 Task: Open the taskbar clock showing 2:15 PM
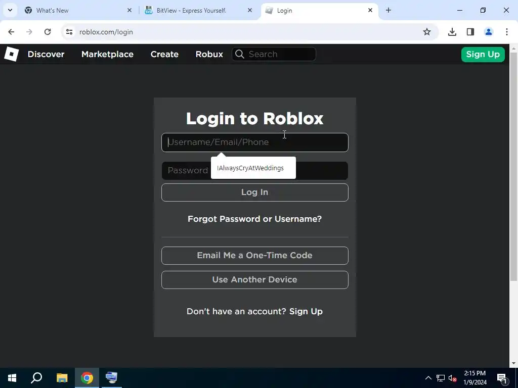coord(475,378)
